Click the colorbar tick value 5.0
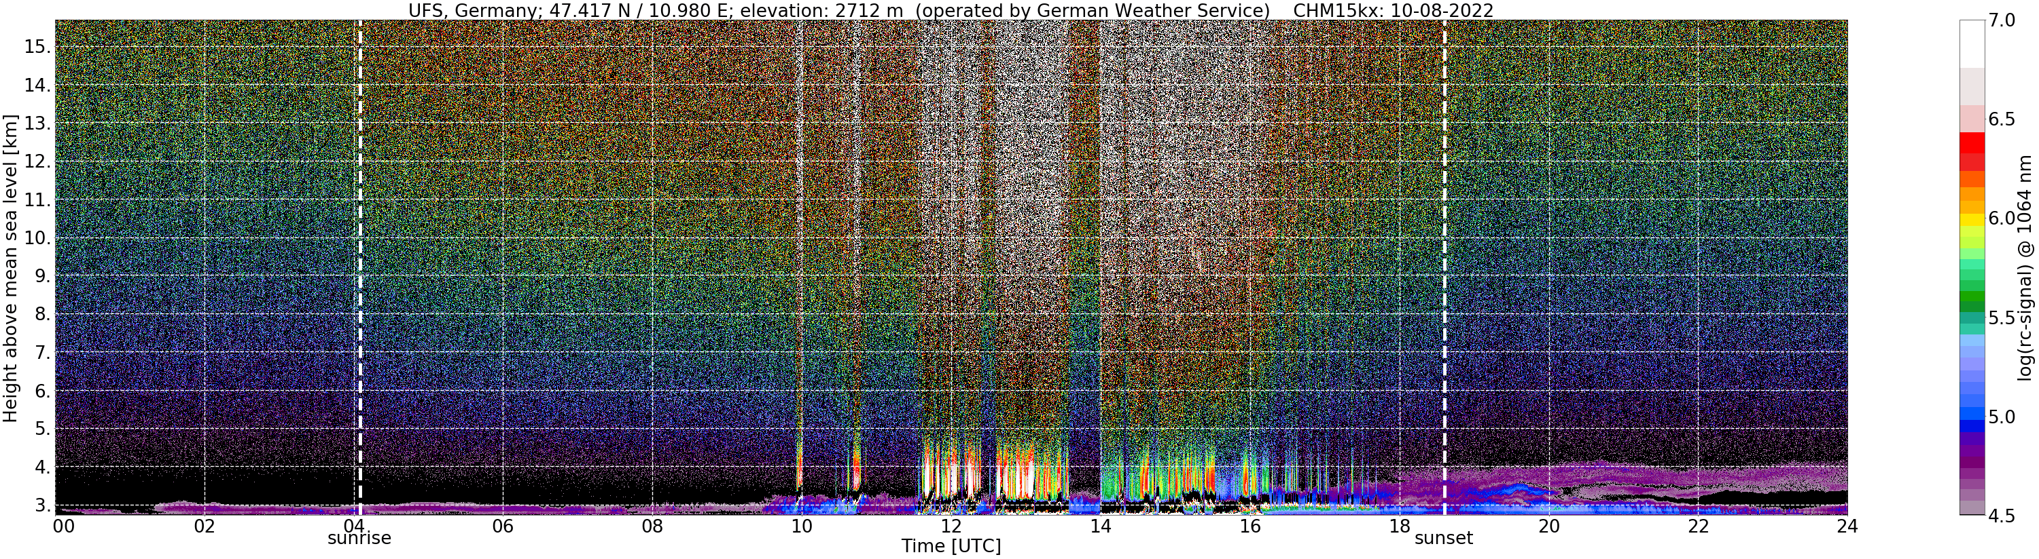2039x559 pixels. click(x=2002, y=417)
